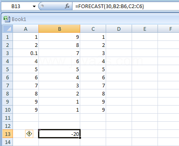Select row 5 header
Screen dimensions: 179x146
(8, 69)
